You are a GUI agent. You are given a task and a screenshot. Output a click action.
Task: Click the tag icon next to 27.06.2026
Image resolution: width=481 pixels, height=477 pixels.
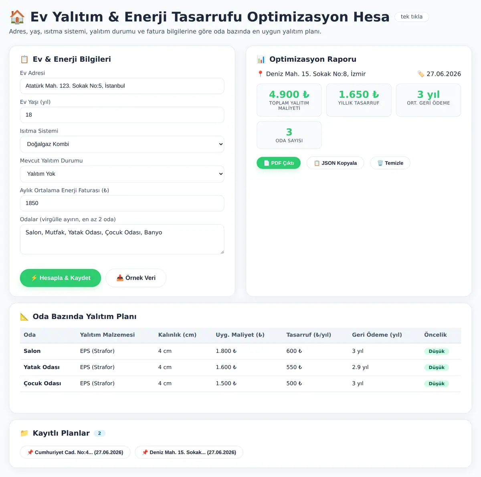(421, 74)
